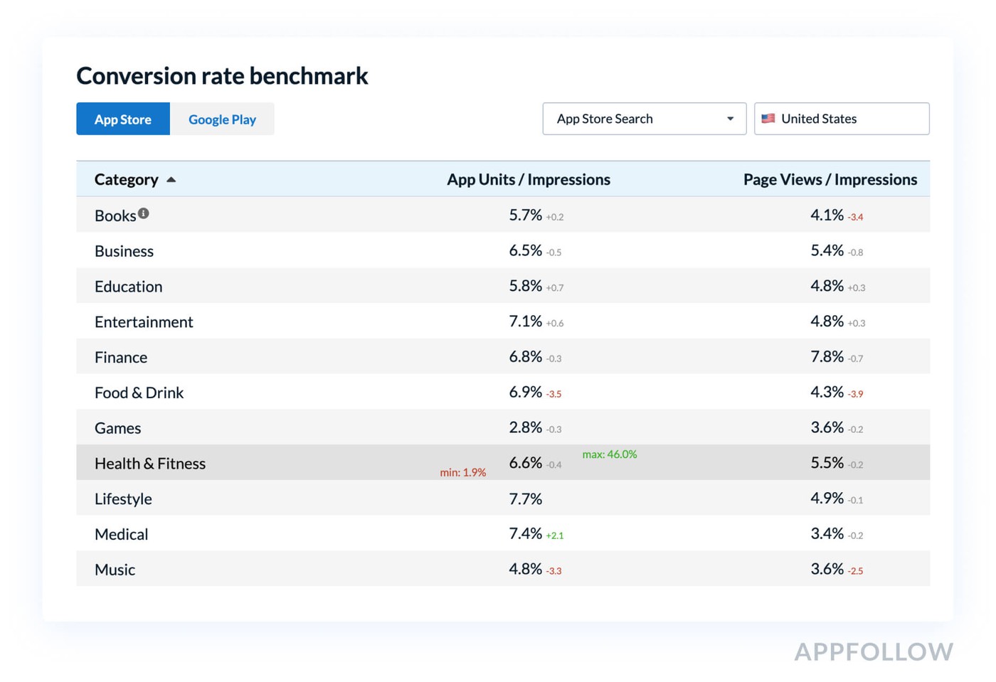Click the United States flag icon
The width and height of the screenshot is (996, 682).
[768, 119]
